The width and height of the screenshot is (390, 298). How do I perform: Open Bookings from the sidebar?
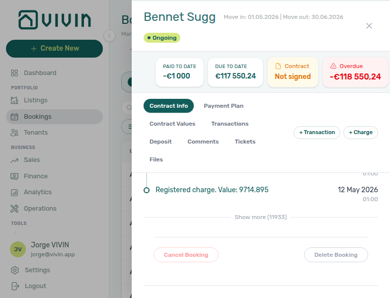(55, 117)
